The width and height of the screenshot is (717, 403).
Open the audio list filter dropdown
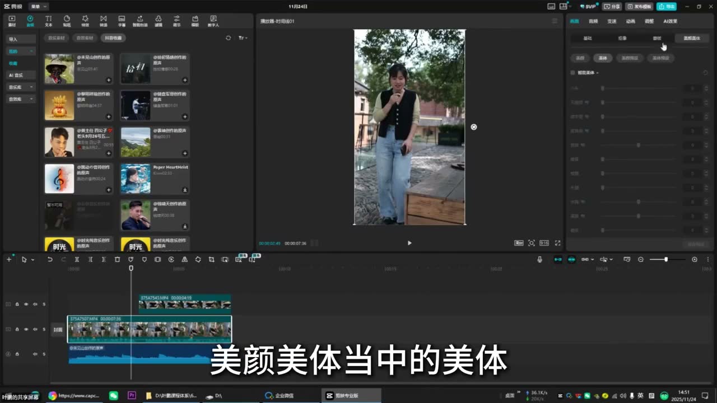click(x=243, y=38)
